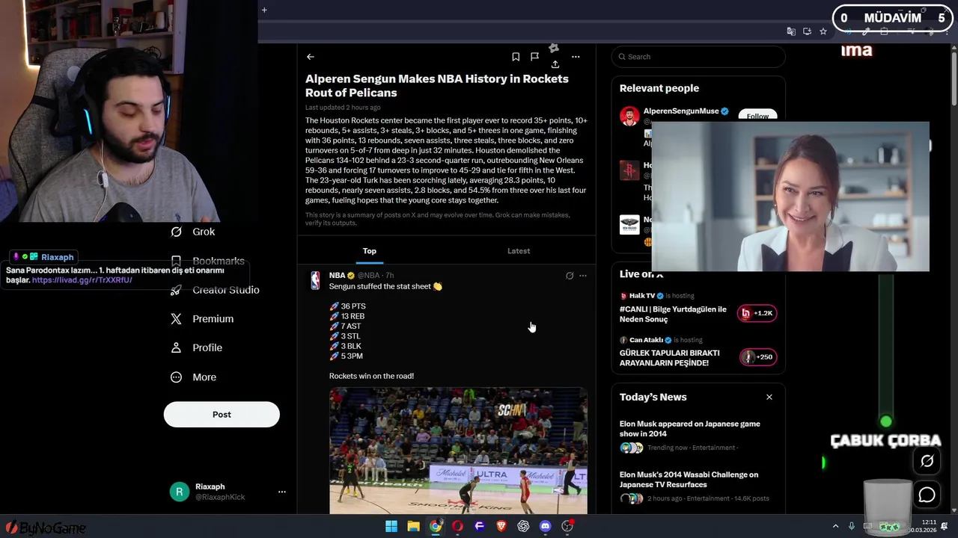The image size is (958, 538).
Task: Open three-dot menu beside Riaxaph account
Action: point(282,492)
